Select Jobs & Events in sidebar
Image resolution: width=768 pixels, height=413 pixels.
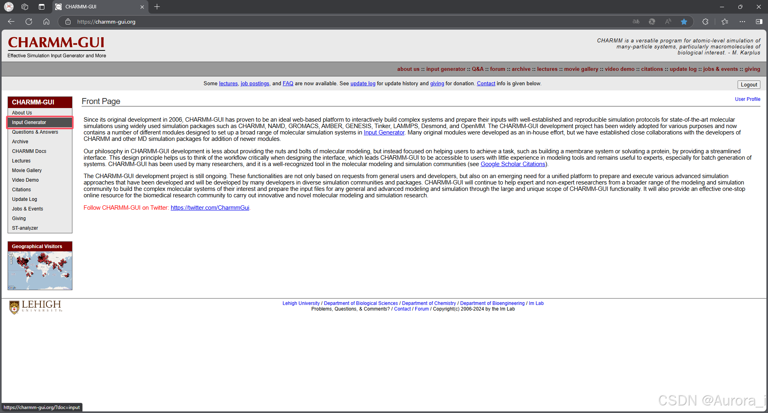(x=40, y=209)
